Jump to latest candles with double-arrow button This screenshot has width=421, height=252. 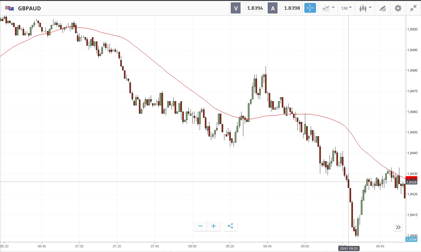click(x=398, y=227)
